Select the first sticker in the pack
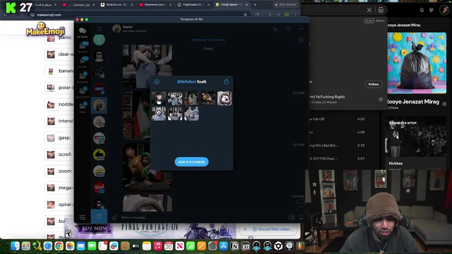The image size is (452, 254). coord(159,98)
